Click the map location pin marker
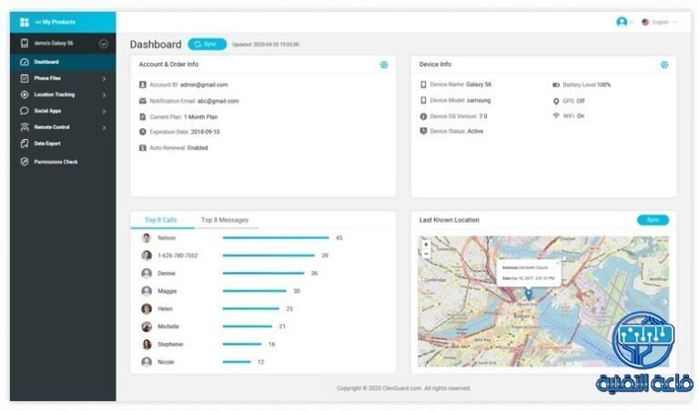699x411 pixels. (x=529, y=293)
